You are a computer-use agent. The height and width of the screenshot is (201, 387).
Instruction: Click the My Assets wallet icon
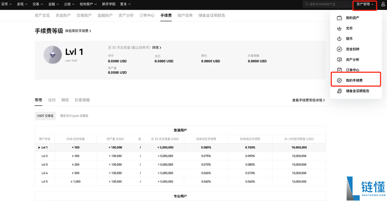[x=339, y=18]
